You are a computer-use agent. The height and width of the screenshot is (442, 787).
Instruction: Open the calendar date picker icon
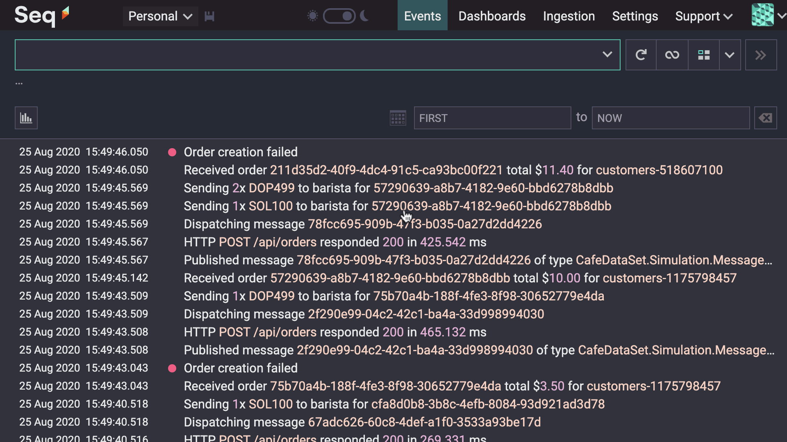398,118
